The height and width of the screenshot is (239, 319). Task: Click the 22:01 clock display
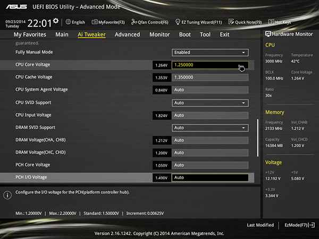tap(39, 23)
